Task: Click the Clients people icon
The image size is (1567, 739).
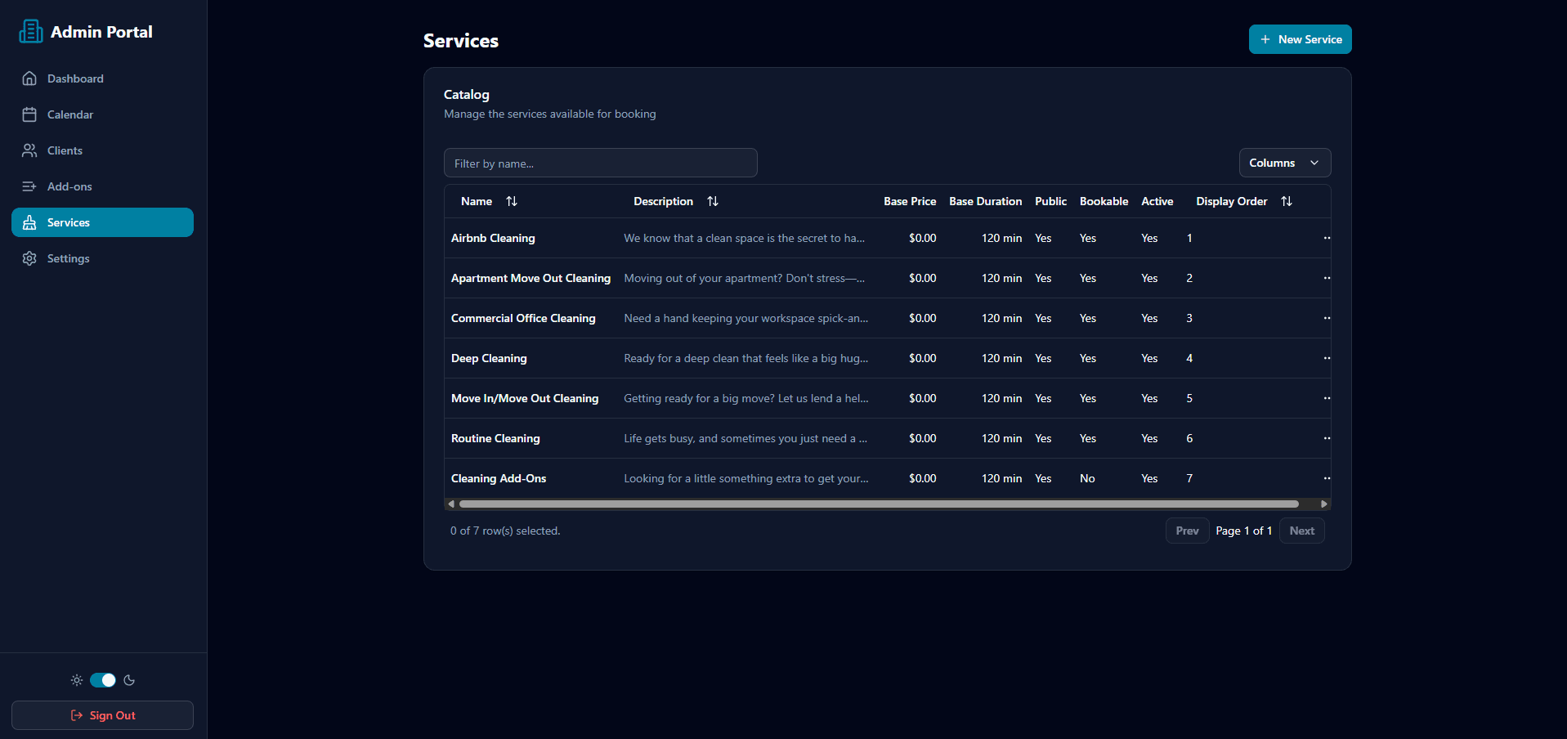Action: tap(29, 150)
